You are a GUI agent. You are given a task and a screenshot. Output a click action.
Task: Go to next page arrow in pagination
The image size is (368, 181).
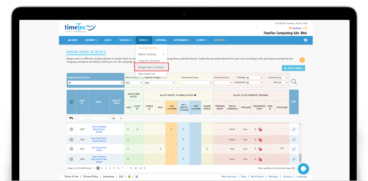tap(144, 168)
